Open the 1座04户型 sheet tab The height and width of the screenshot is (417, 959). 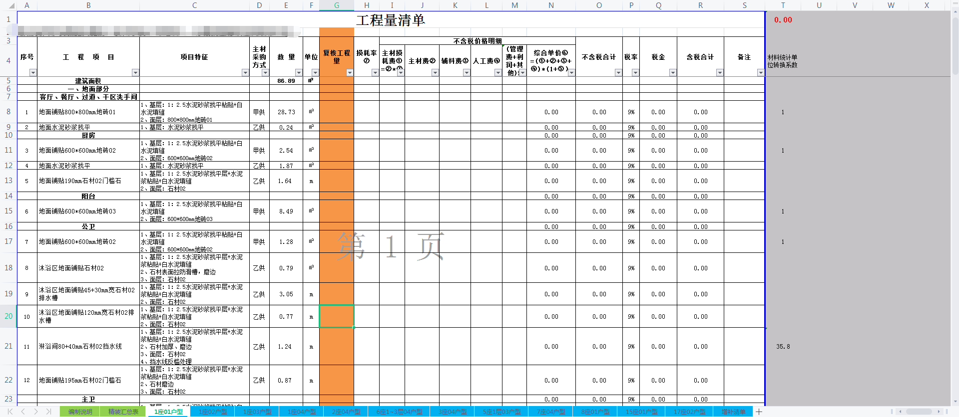click(x=302, y=412)
